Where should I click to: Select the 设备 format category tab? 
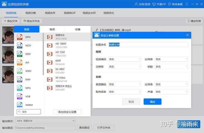[x=78, y=29]
